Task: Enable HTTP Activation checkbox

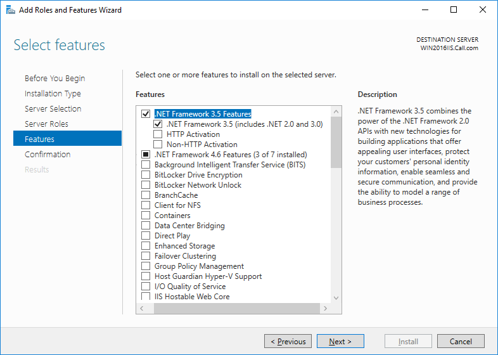Action: click(x=158, y=134)
